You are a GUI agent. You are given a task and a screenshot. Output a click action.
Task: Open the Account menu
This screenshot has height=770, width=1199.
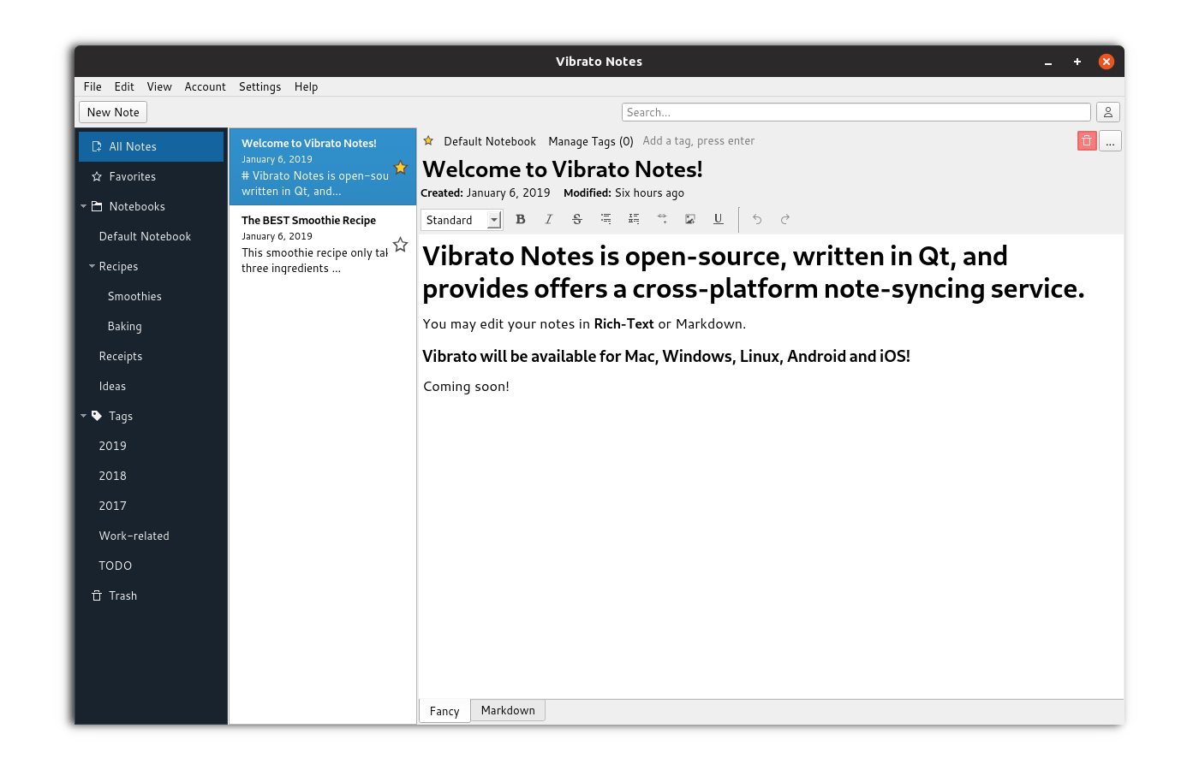pyautogui.click(x=206, y=86)
